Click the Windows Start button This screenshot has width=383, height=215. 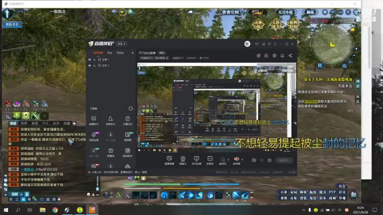[6, 210]
